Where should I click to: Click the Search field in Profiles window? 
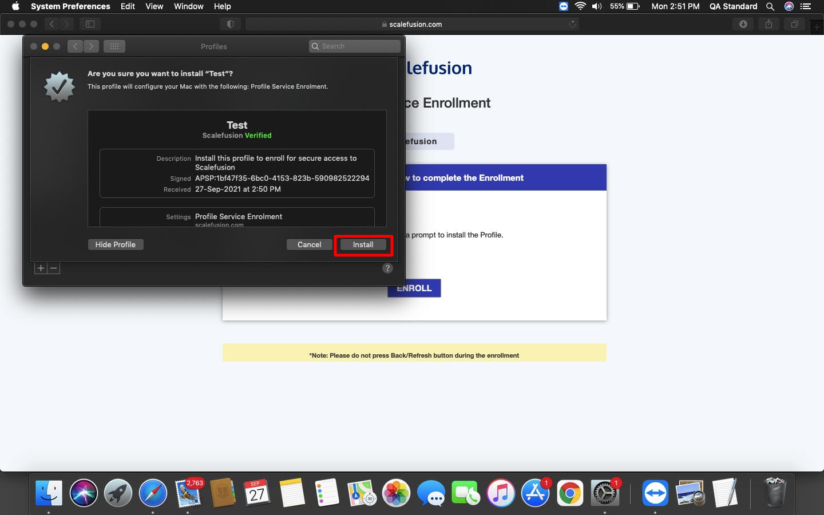(x=355, y=46)
